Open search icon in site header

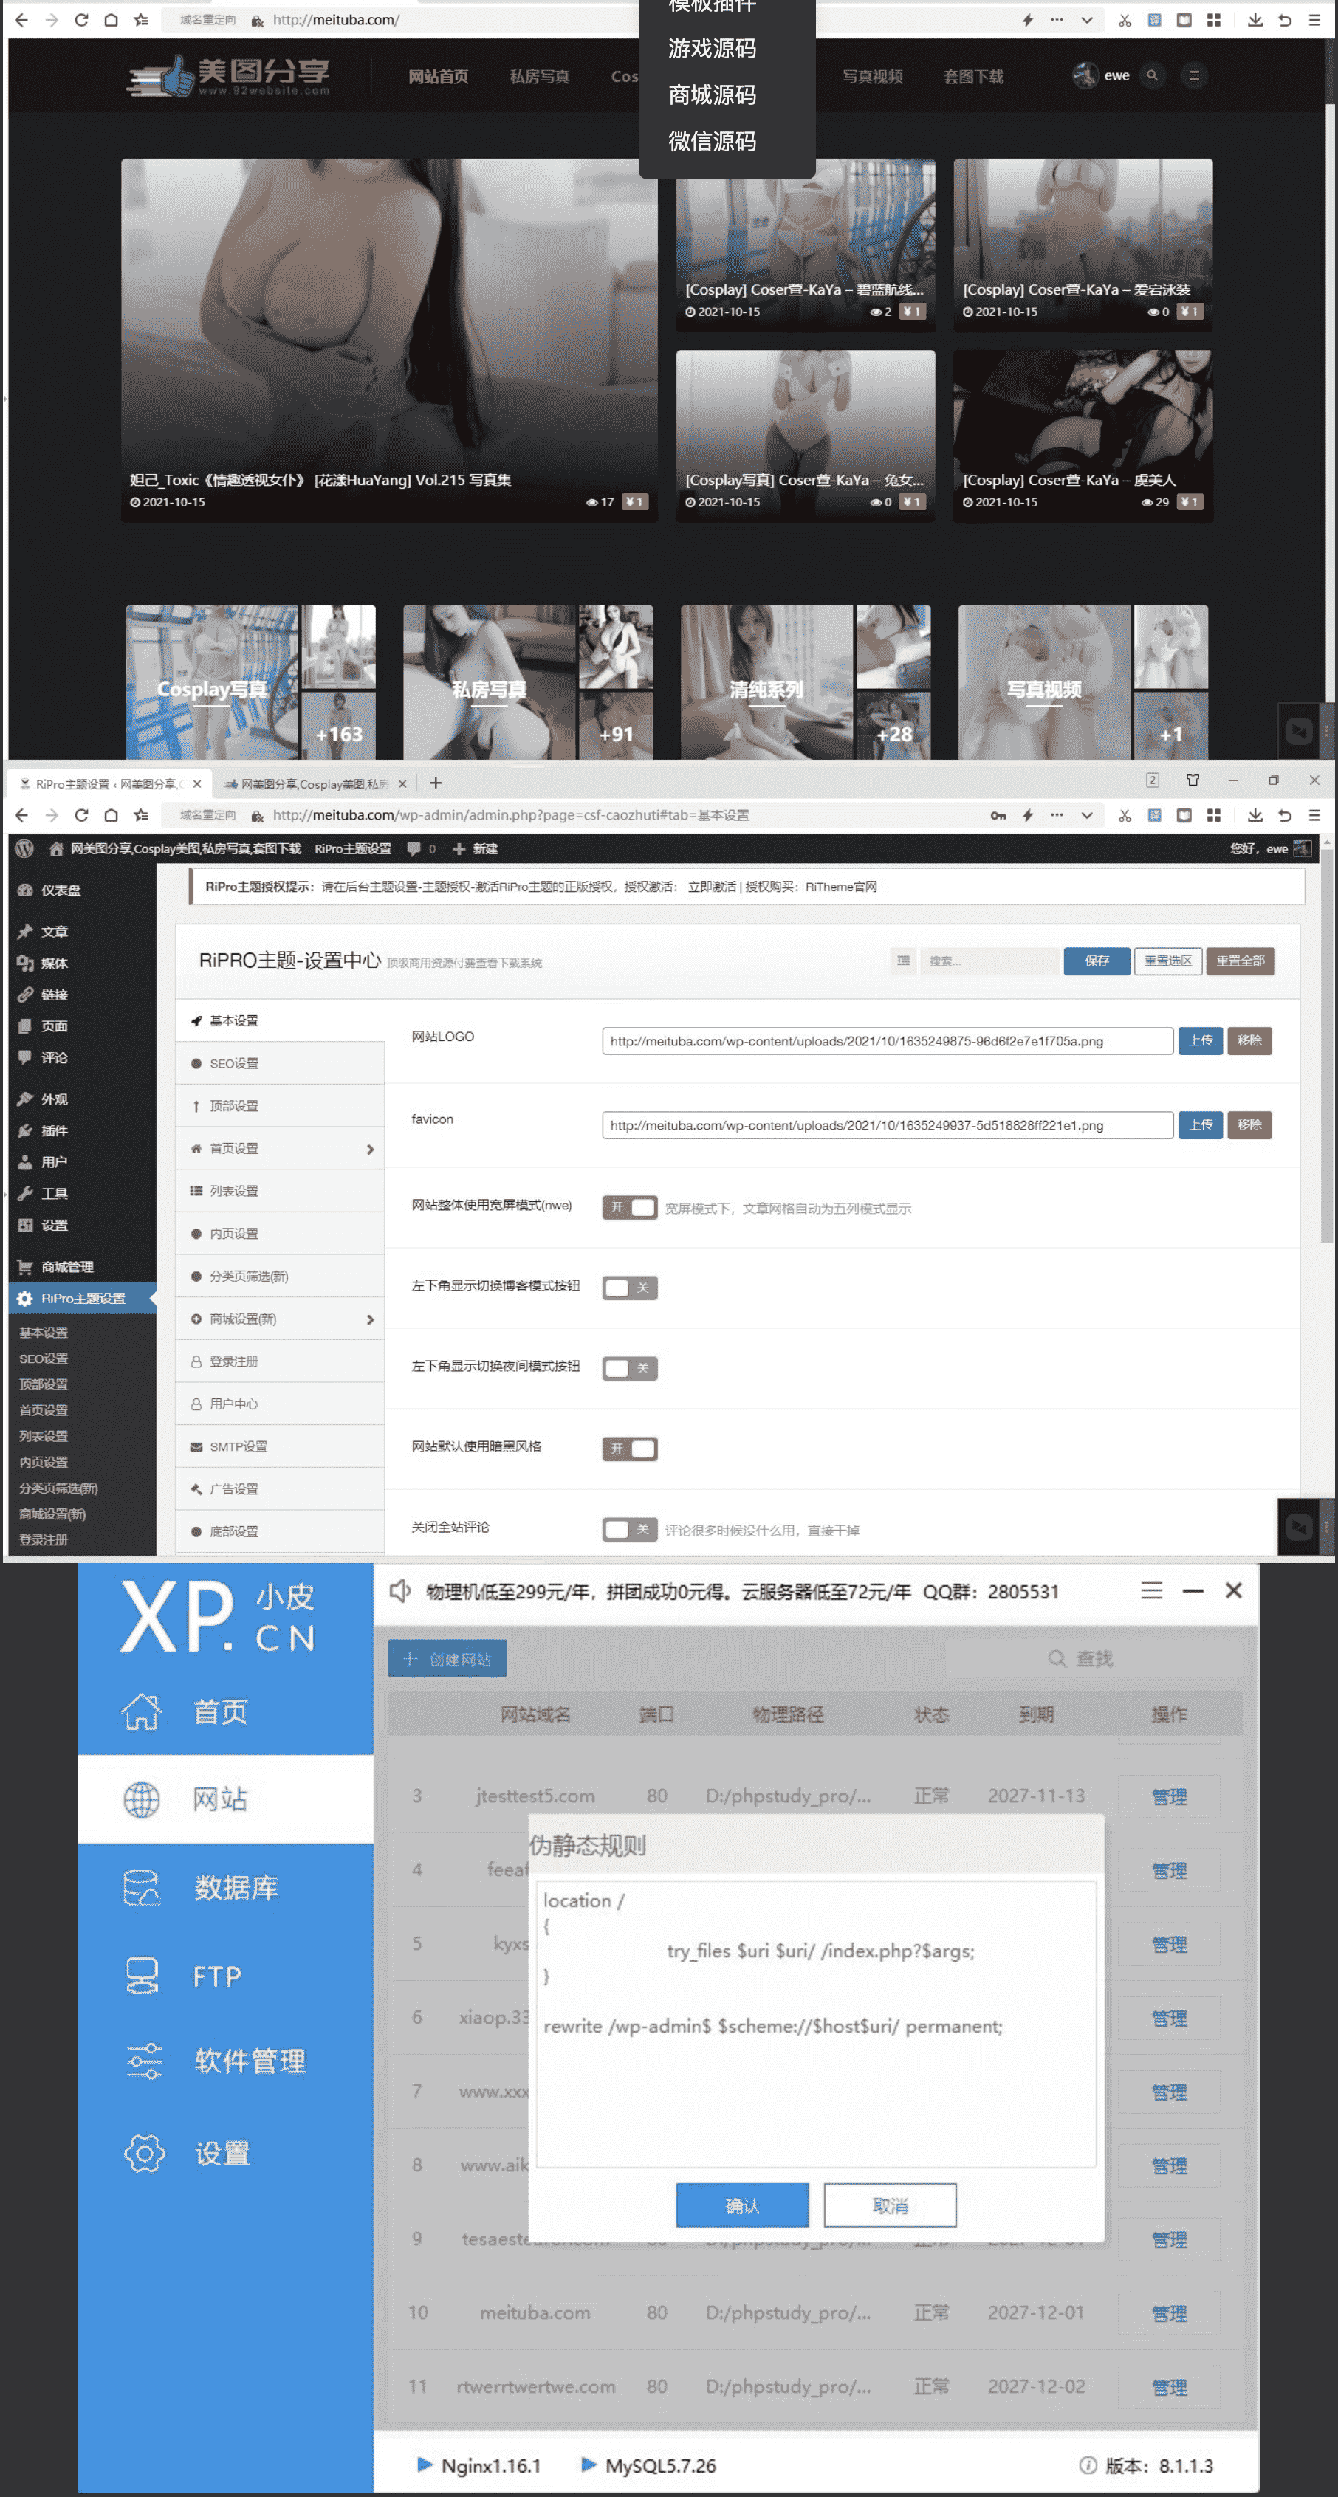click(1152, 75)
